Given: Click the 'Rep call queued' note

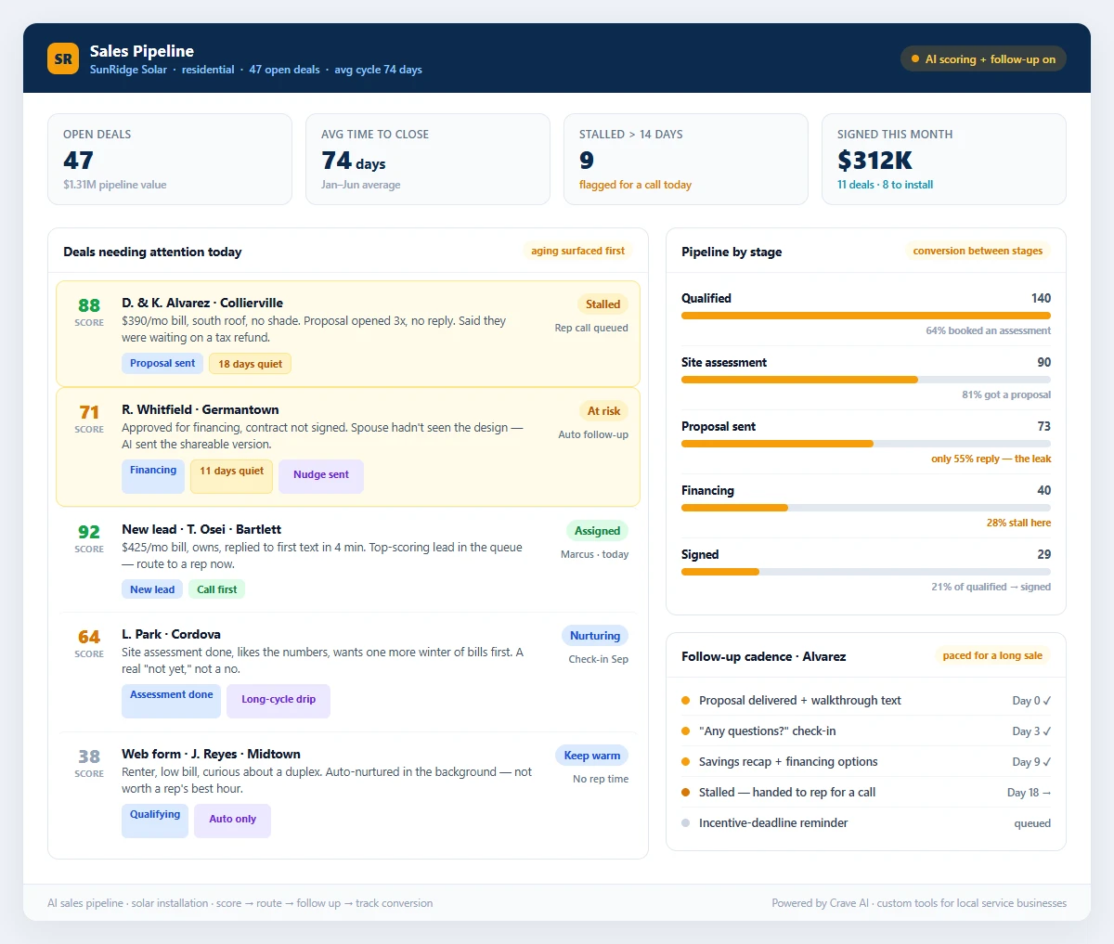Looking at the screenshot, I should (591, 328).
